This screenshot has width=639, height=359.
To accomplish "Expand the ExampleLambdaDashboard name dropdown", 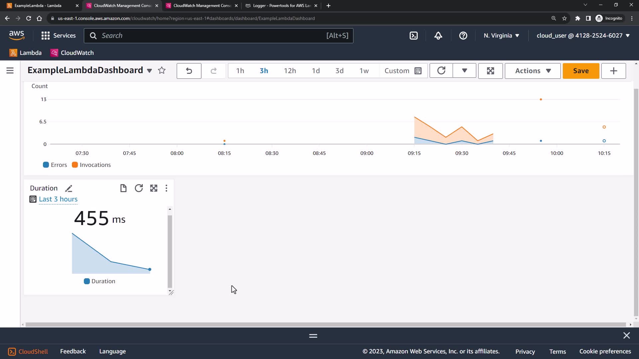I will pos(149,71).
